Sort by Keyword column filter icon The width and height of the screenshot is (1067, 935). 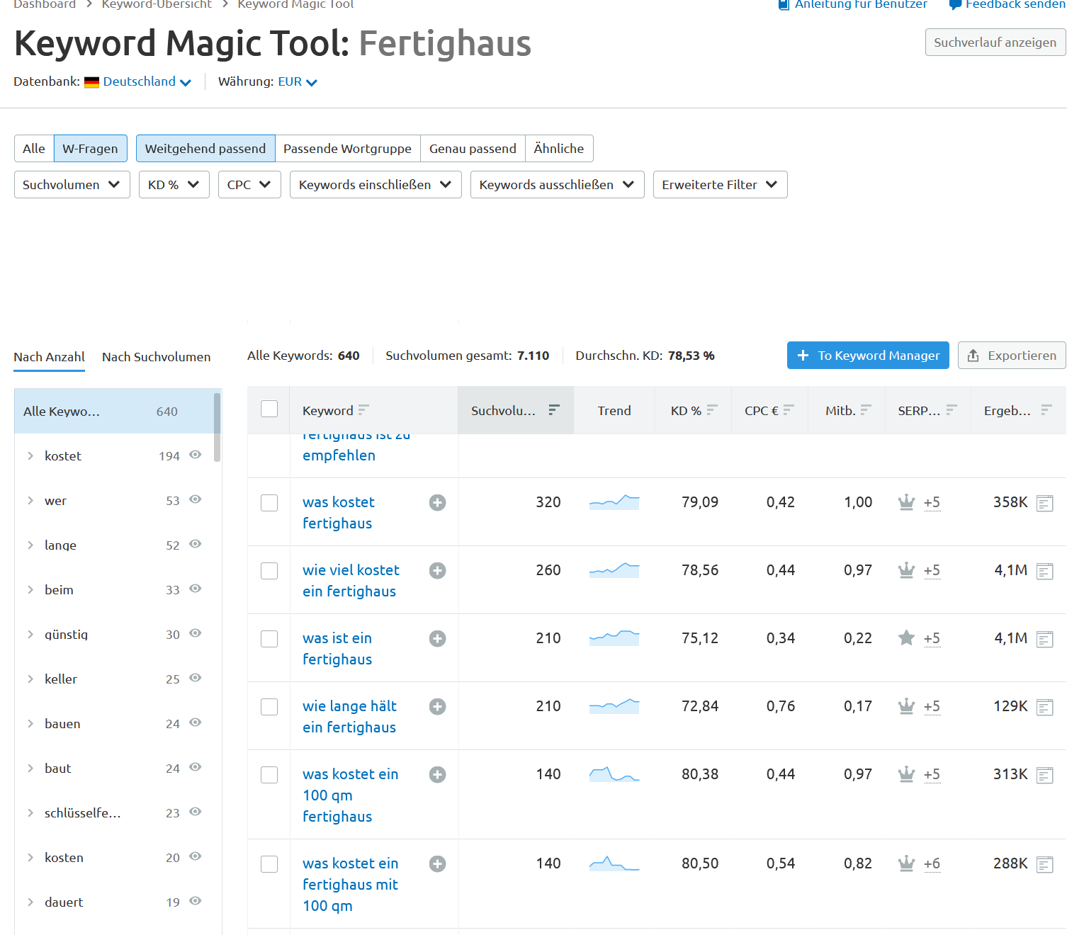(x=363, y=410)
